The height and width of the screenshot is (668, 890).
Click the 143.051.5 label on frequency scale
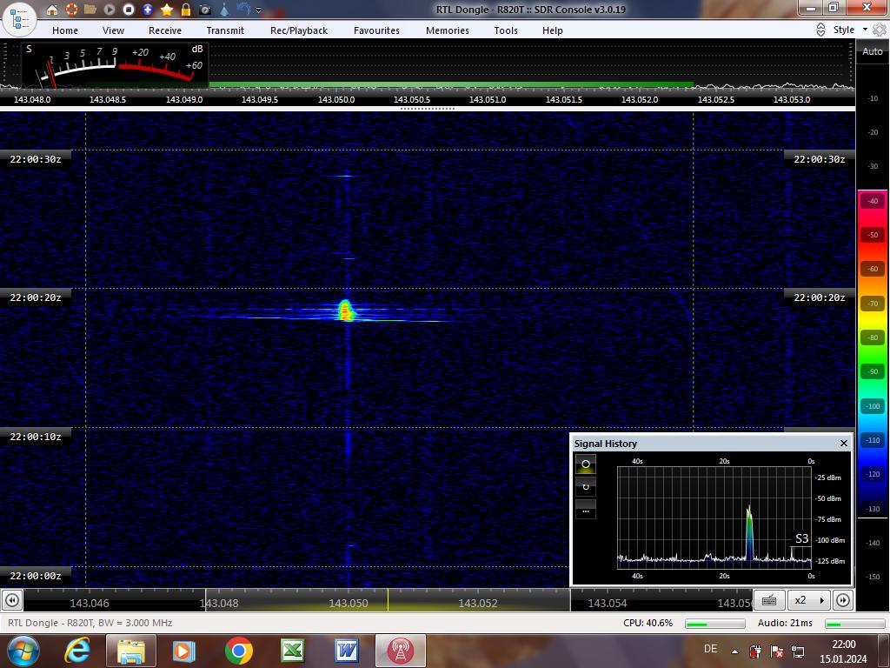pos(563,99)
